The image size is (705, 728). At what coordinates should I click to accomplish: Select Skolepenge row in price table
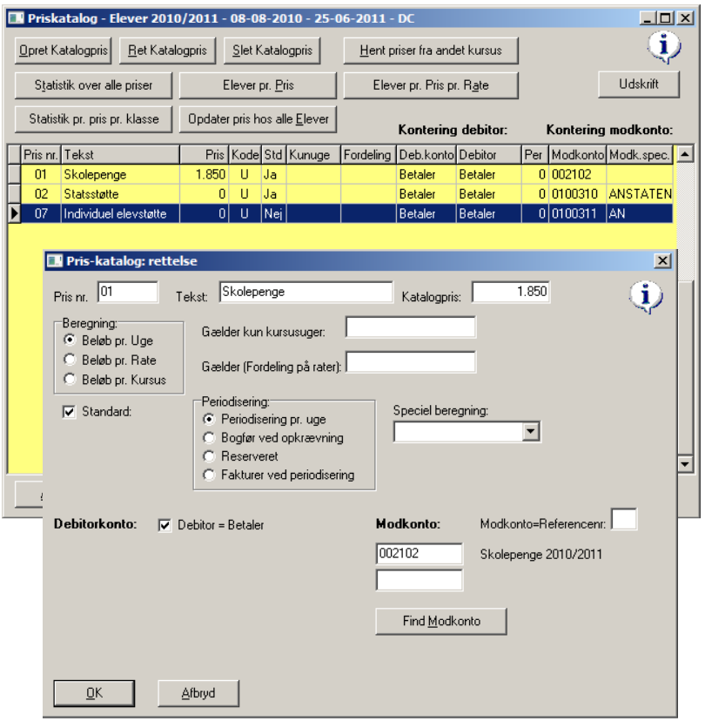(340, 174)
